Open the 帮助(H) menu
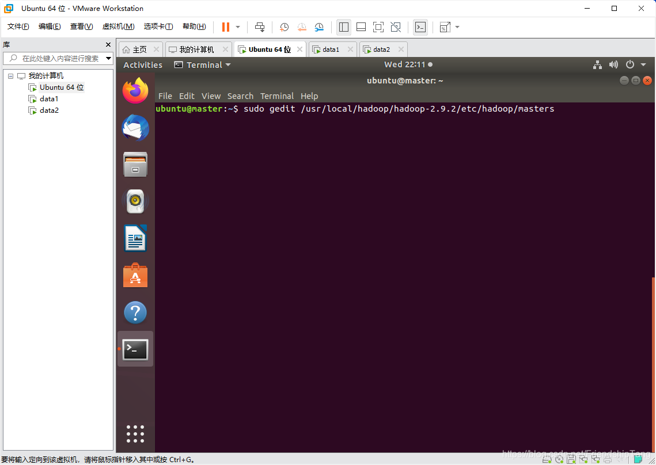This screenshot has height=465, width=656. (194, 26)
